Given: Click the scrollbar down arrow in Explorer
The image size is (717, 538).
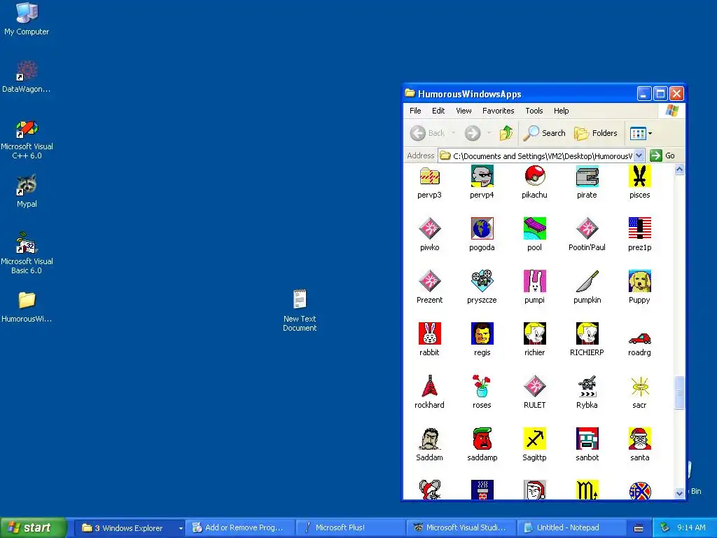Looking at the screenshot, I should [x=679, y=493].
